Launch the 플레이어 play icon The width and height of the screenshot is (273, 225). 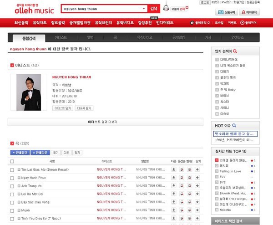(x=242, y=23)
